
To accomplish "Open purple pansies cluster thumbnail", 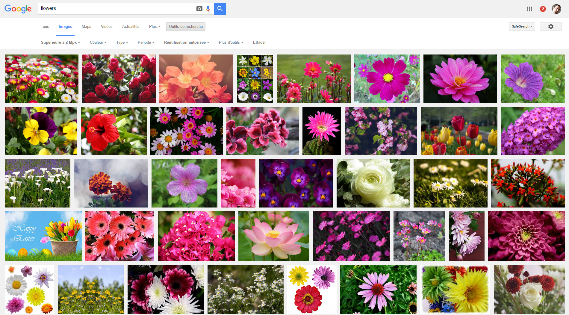I will tap(296, 183).
